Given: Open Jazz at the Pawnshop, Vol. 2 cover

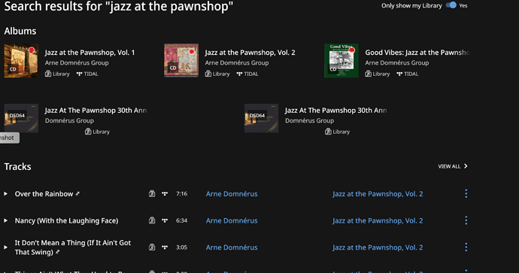Looking at the screenshot, I should [181, 61].
